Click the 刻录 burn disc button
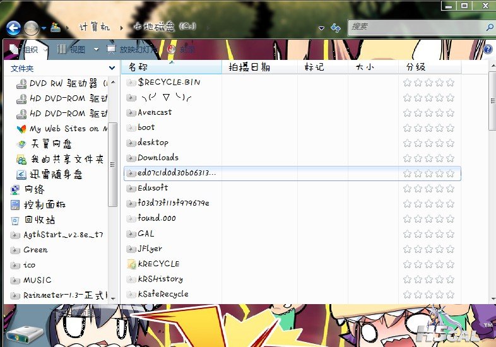Image resolution: width=496 pixels, height=347 pixels. coord(181,49)
